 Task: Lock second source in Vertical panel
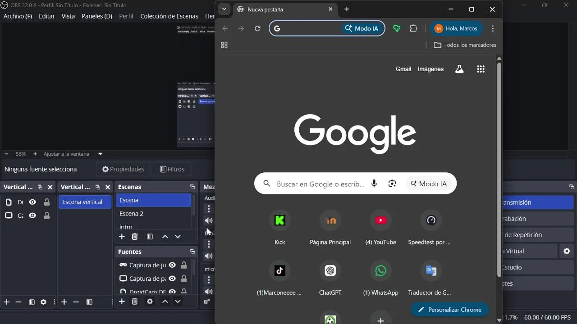pyautogui.click(x=47, y=216)
